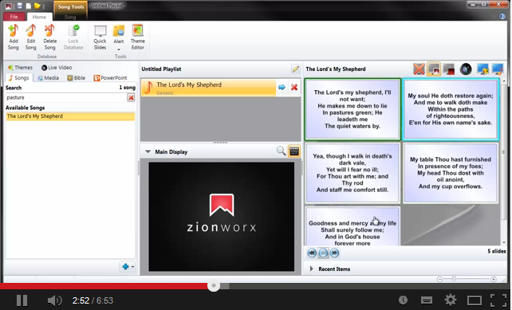Collapse the Main Display section
Image resolution: width=512 pixels, height=310 pixels.
coord(148,151)
